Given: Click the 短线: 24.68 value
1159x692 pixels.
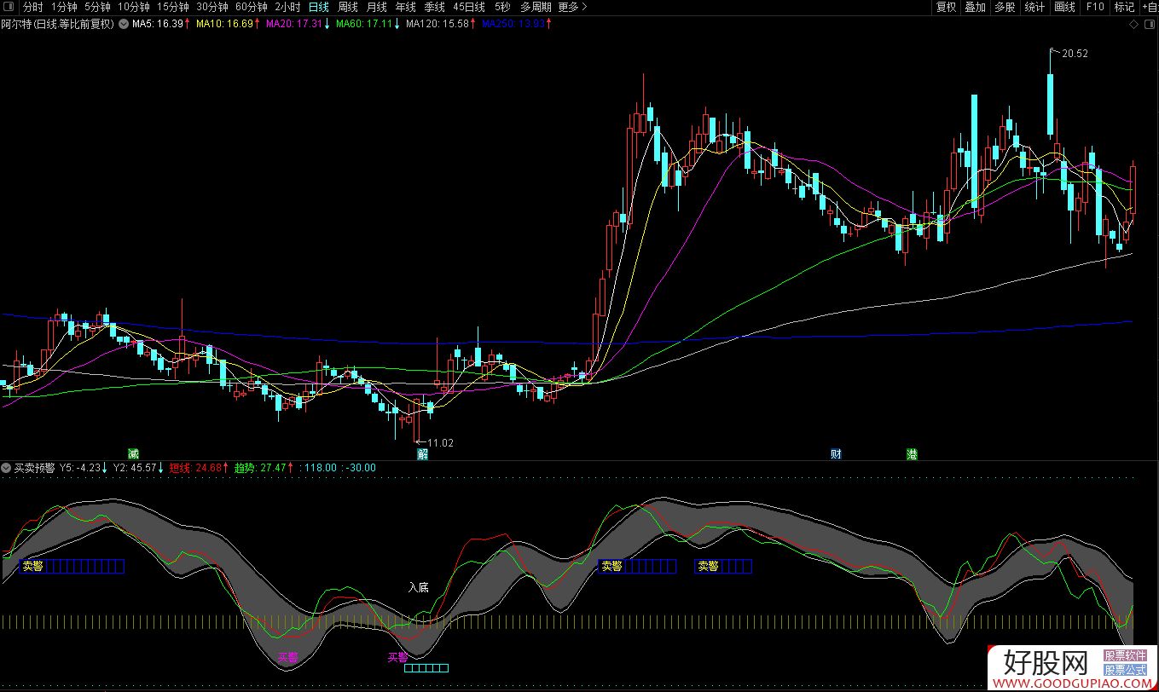Looking at the screenshot, I should (195, 468).
